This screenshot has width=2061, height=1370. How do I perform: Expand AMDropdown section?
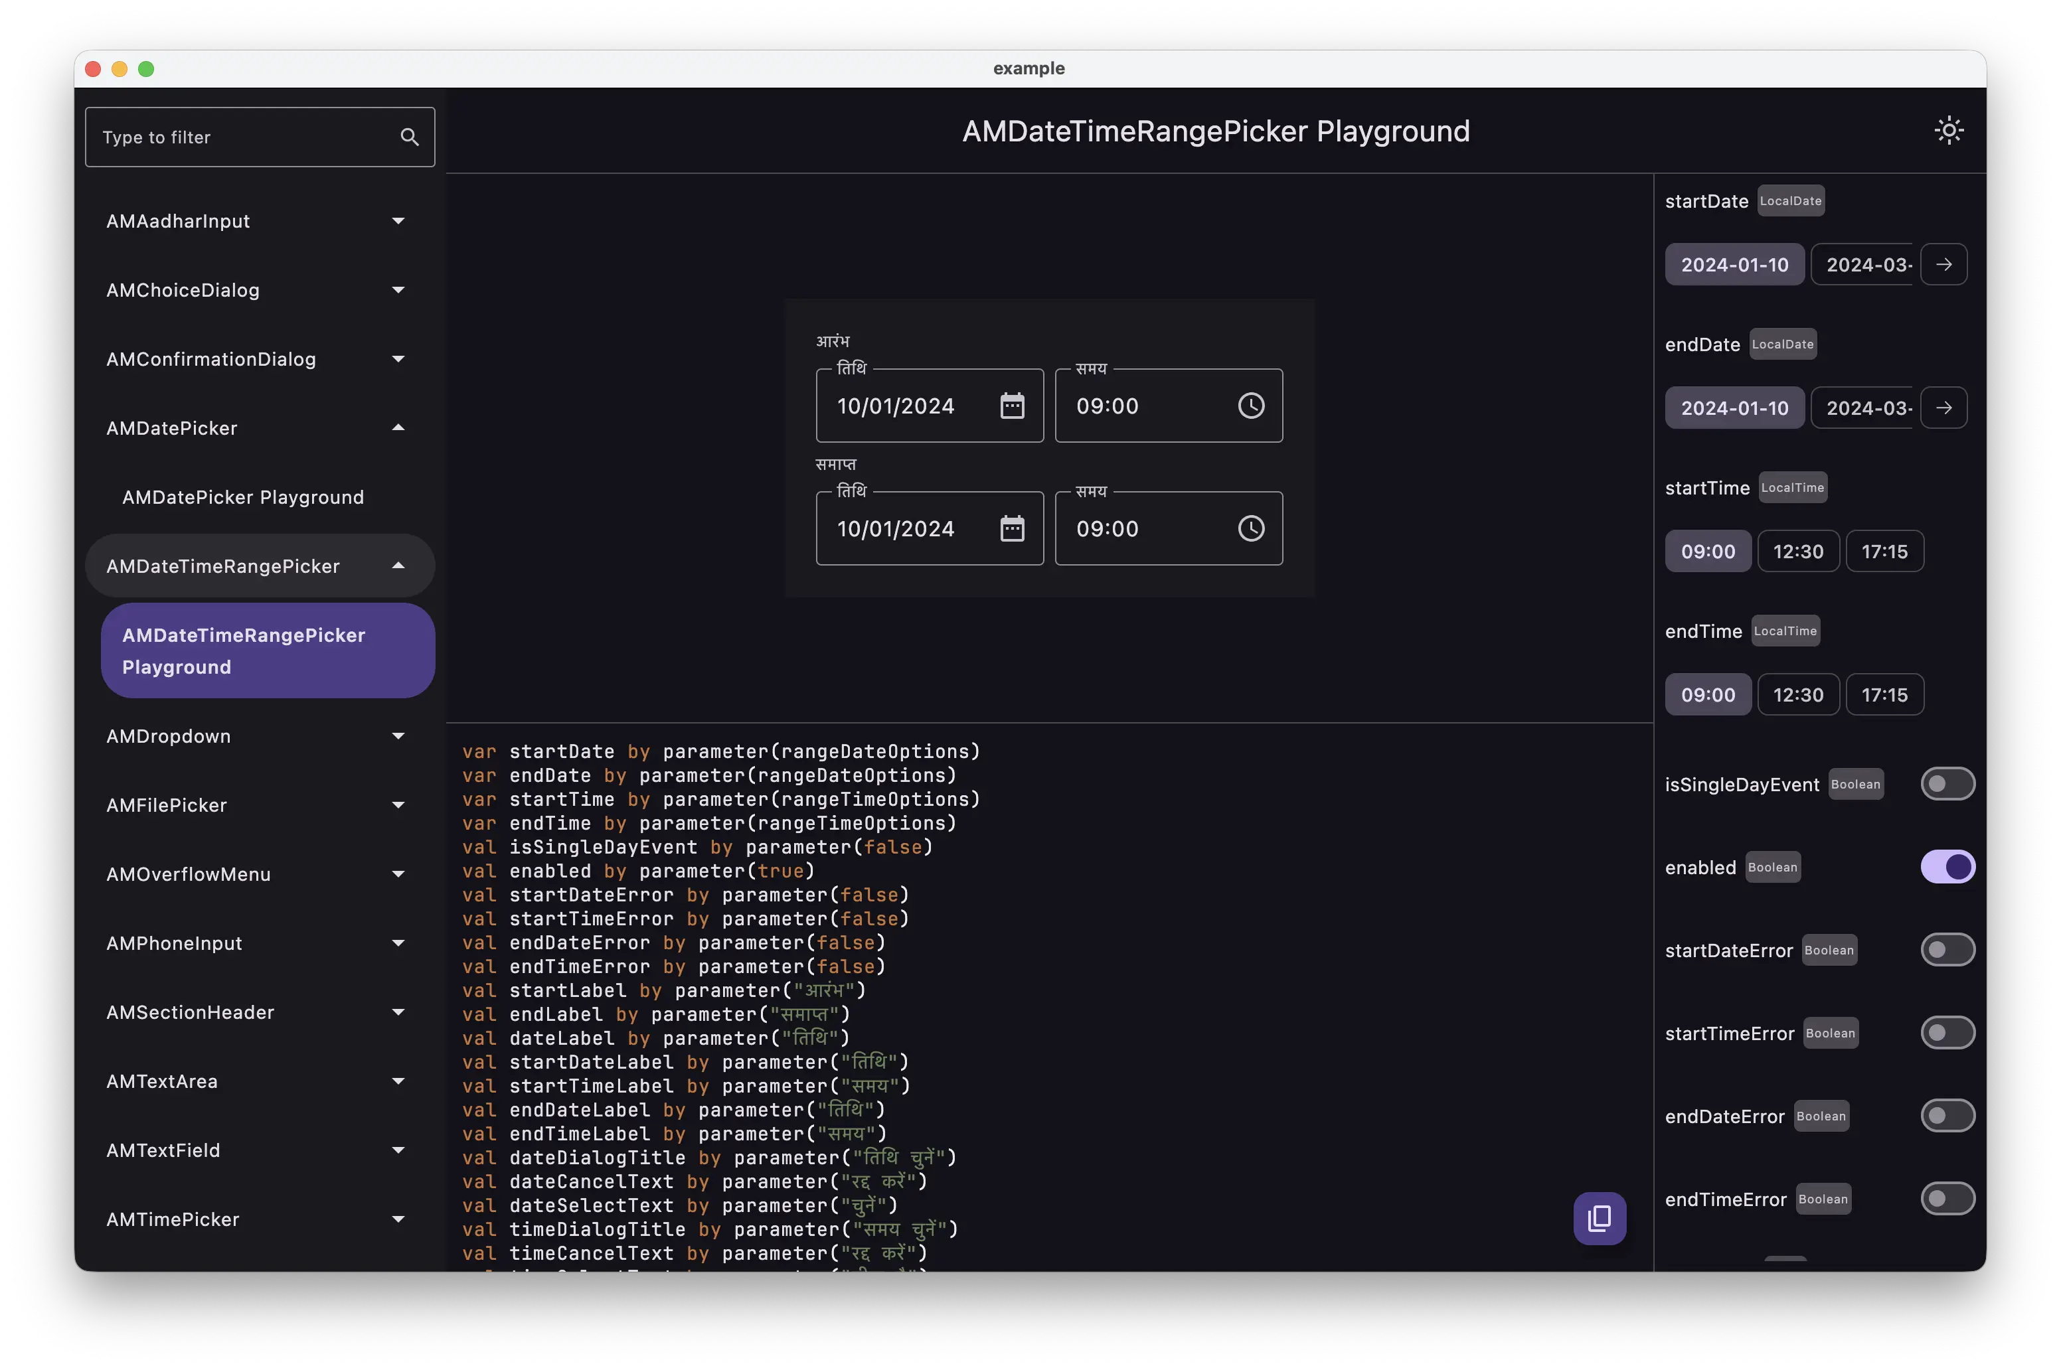[260, 737]
